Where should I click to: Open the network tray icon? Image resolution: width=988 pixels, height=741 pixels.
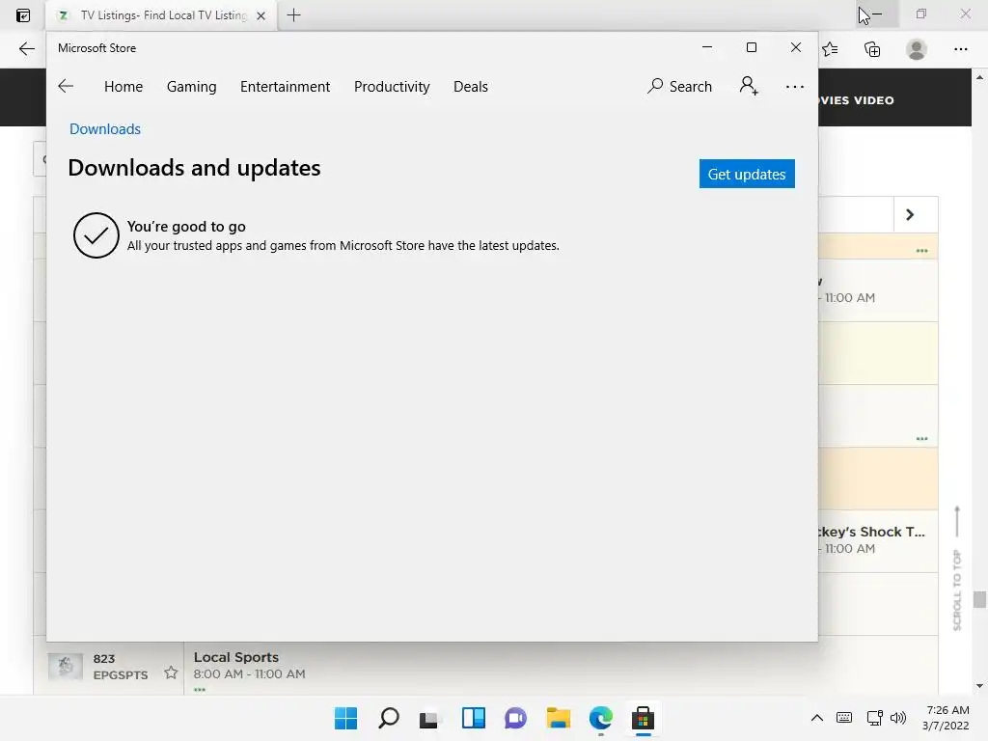[x=874, y=718]
